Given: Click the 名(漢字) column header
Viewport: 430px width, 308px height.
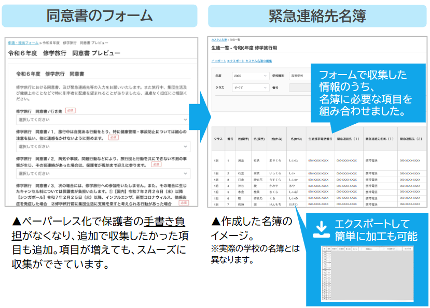Looking at the screenshot, I should point(259,139).
